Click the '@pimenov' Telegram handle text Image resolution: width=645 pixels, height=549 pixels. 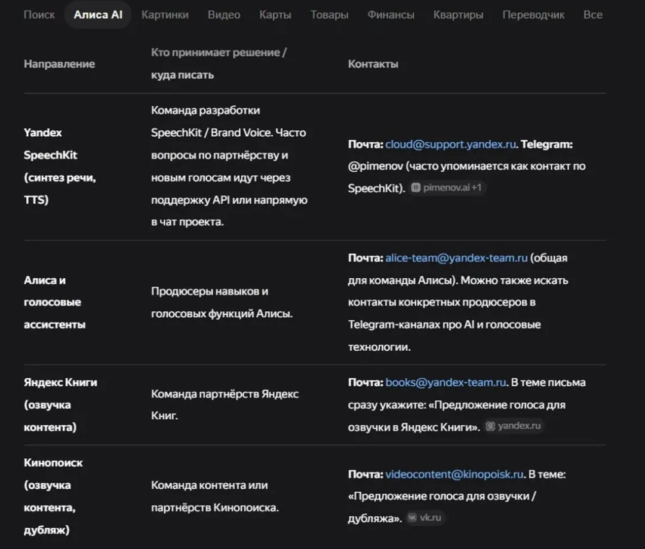coord(376,166)
